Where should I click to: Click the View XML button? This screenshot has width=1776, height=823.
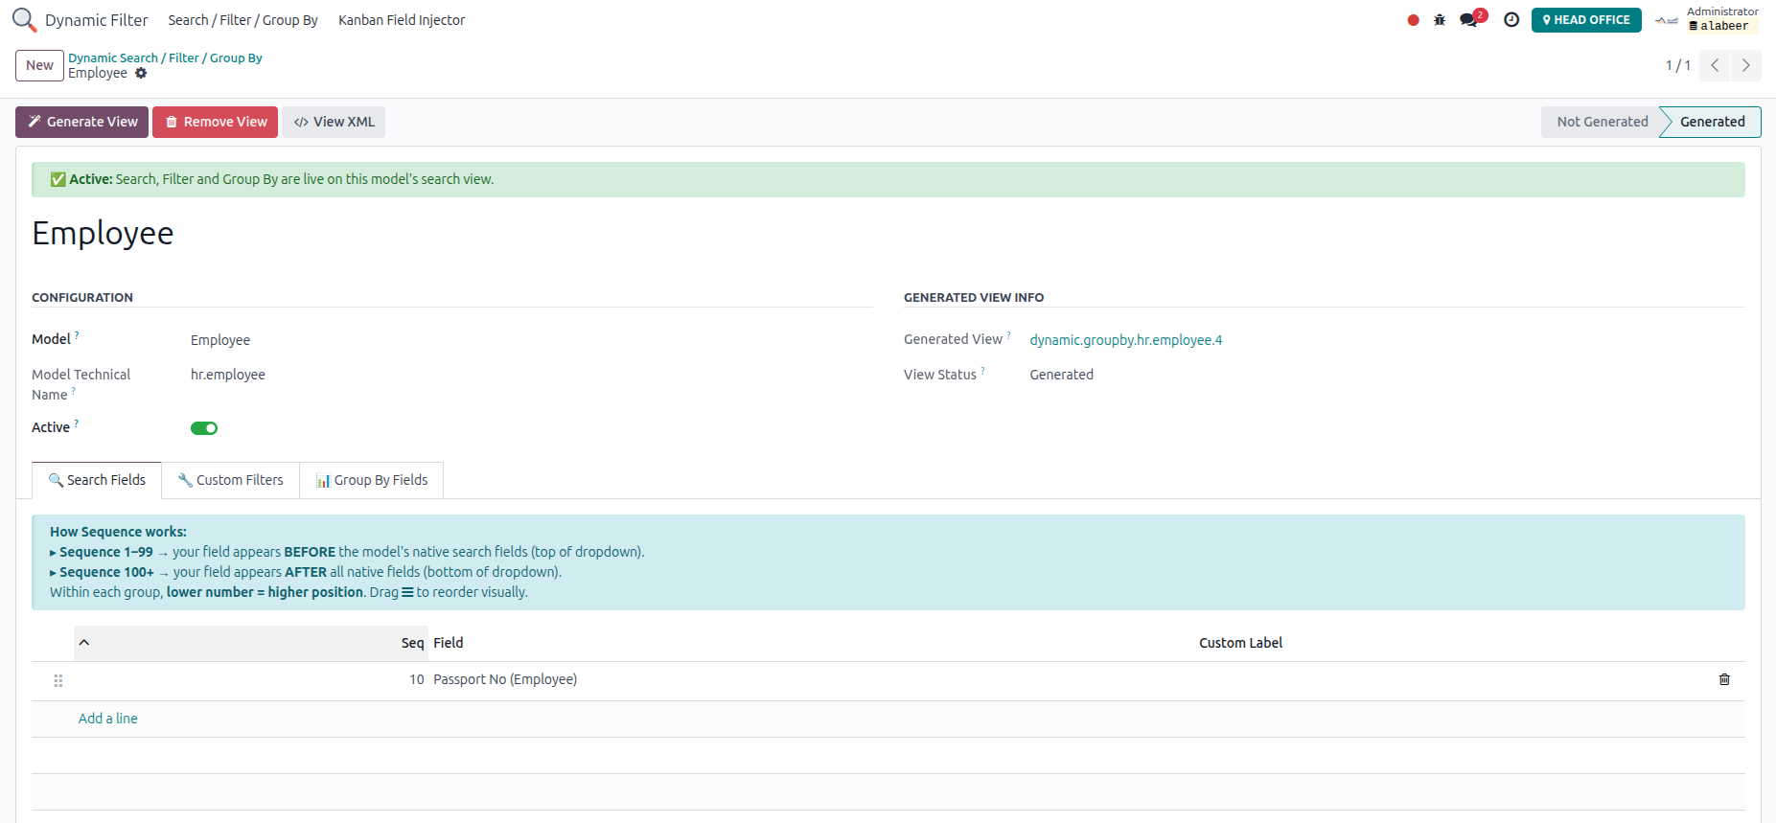click(x=334, y=122)
